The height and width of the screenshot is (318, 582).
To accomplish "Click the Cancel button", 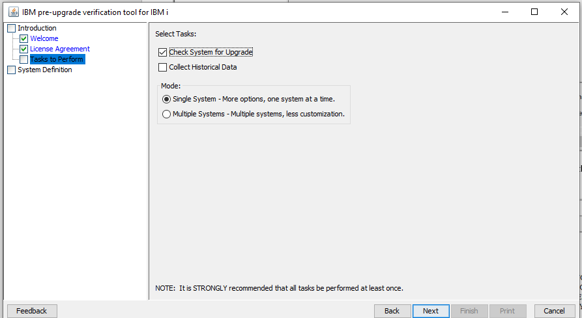I will 555,311.
